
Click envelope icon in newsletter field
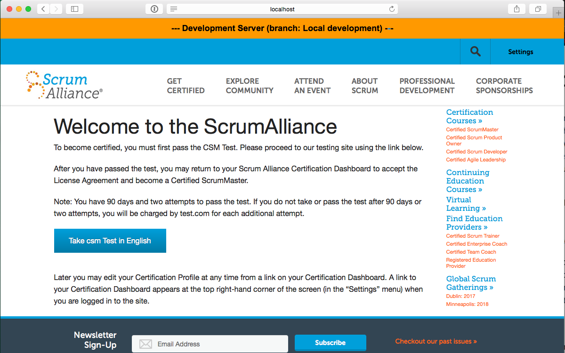coord(146,344)
